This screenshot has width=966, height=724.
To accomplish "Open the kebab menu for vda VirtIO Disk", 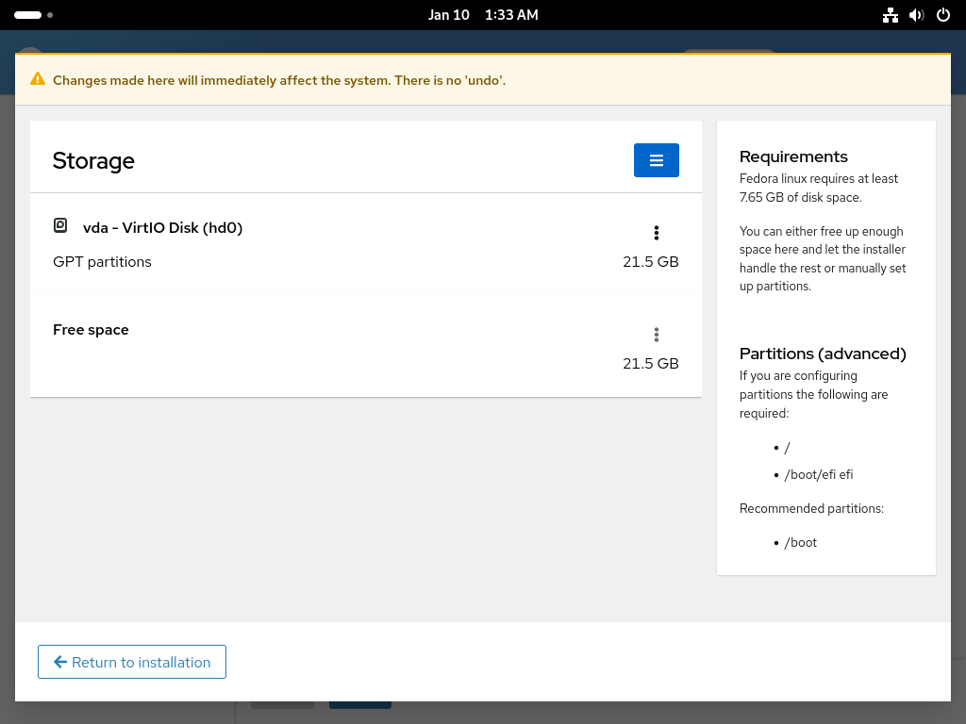I will pyautogui.click(x=657, y=233).
